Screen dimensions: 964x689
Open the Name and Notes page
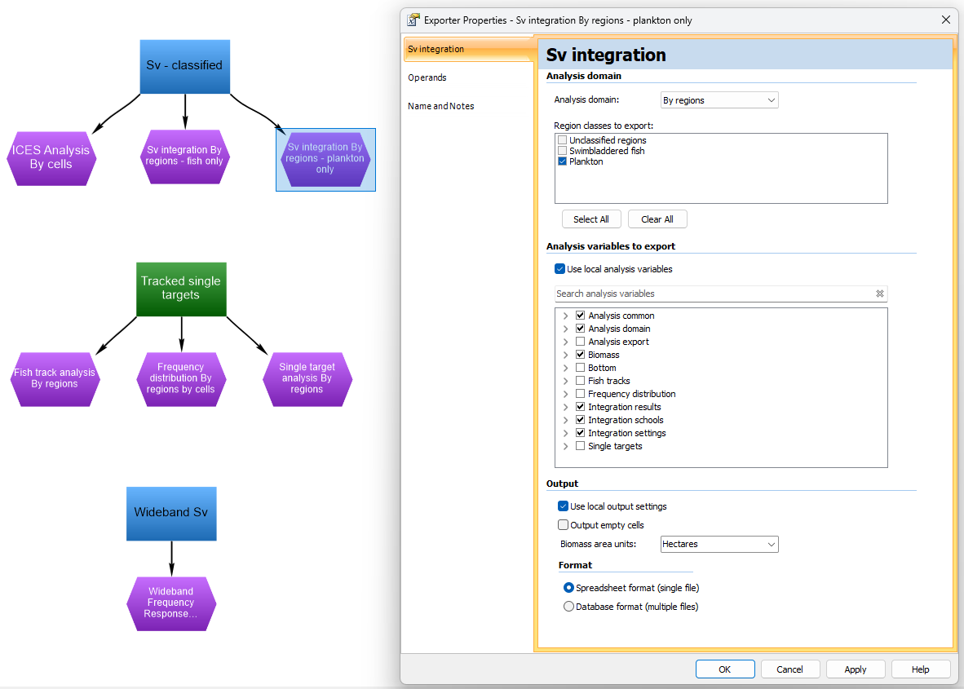click(x=468, y=106)
